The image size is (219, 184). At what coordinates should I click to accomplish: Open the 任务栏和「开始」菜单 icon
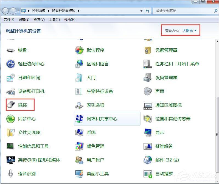(x=148, y=64)
